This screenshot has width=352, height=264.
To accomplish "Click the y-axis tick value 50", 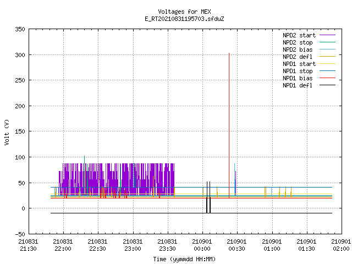I will (x=21, y=183).
